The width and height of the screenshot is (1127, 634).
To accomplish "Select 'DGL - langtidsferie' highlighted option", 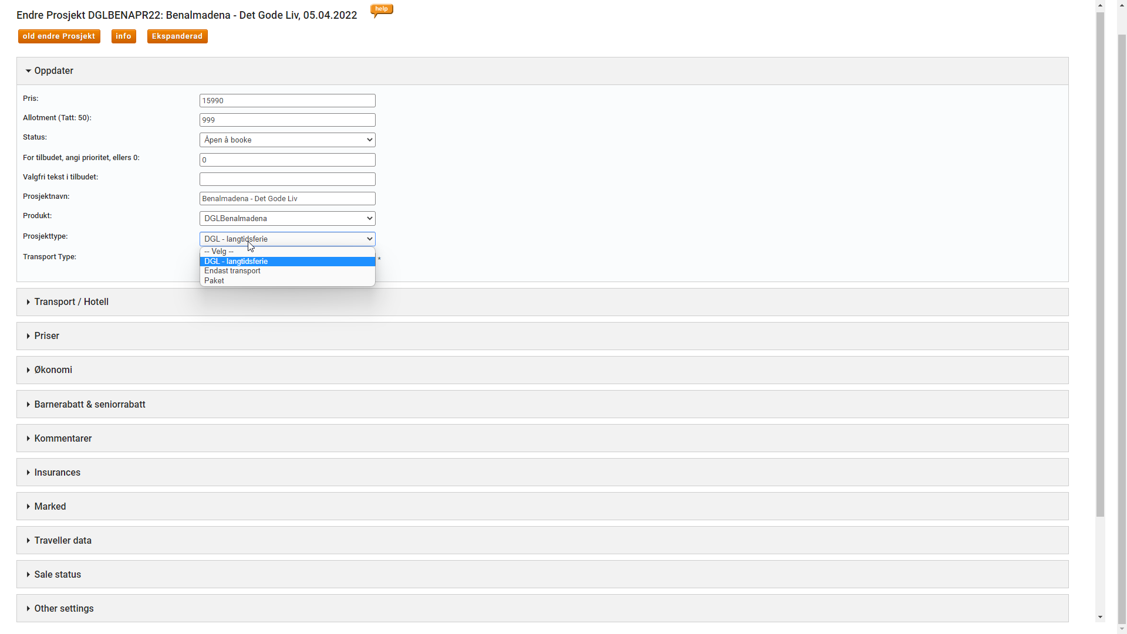I will pos(236,262).
